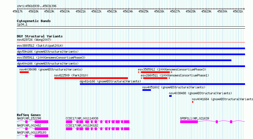The height and width of the screenshot is (139, 253).
Task: Open the NASP|NM_002482 transcript label
Action: (x=29, y=125)
